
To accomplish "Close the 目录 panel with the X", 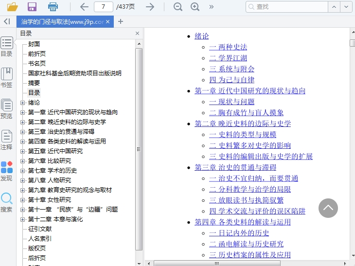I will (x=137, y=34).
